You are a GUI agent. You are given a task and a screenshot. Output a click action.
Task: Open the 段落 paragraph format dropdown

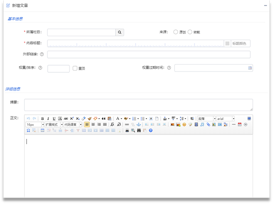click(x=207, y=119)
